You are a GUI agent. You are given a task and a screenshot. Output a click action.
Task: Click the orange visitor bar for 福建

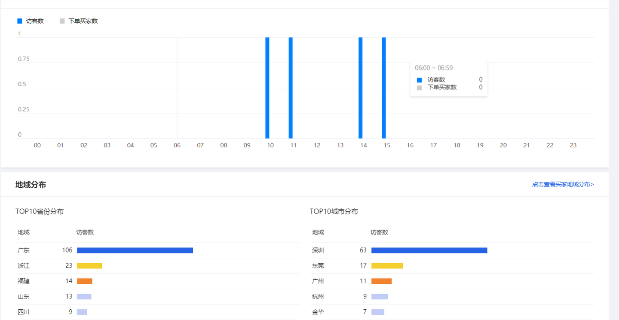85,281
